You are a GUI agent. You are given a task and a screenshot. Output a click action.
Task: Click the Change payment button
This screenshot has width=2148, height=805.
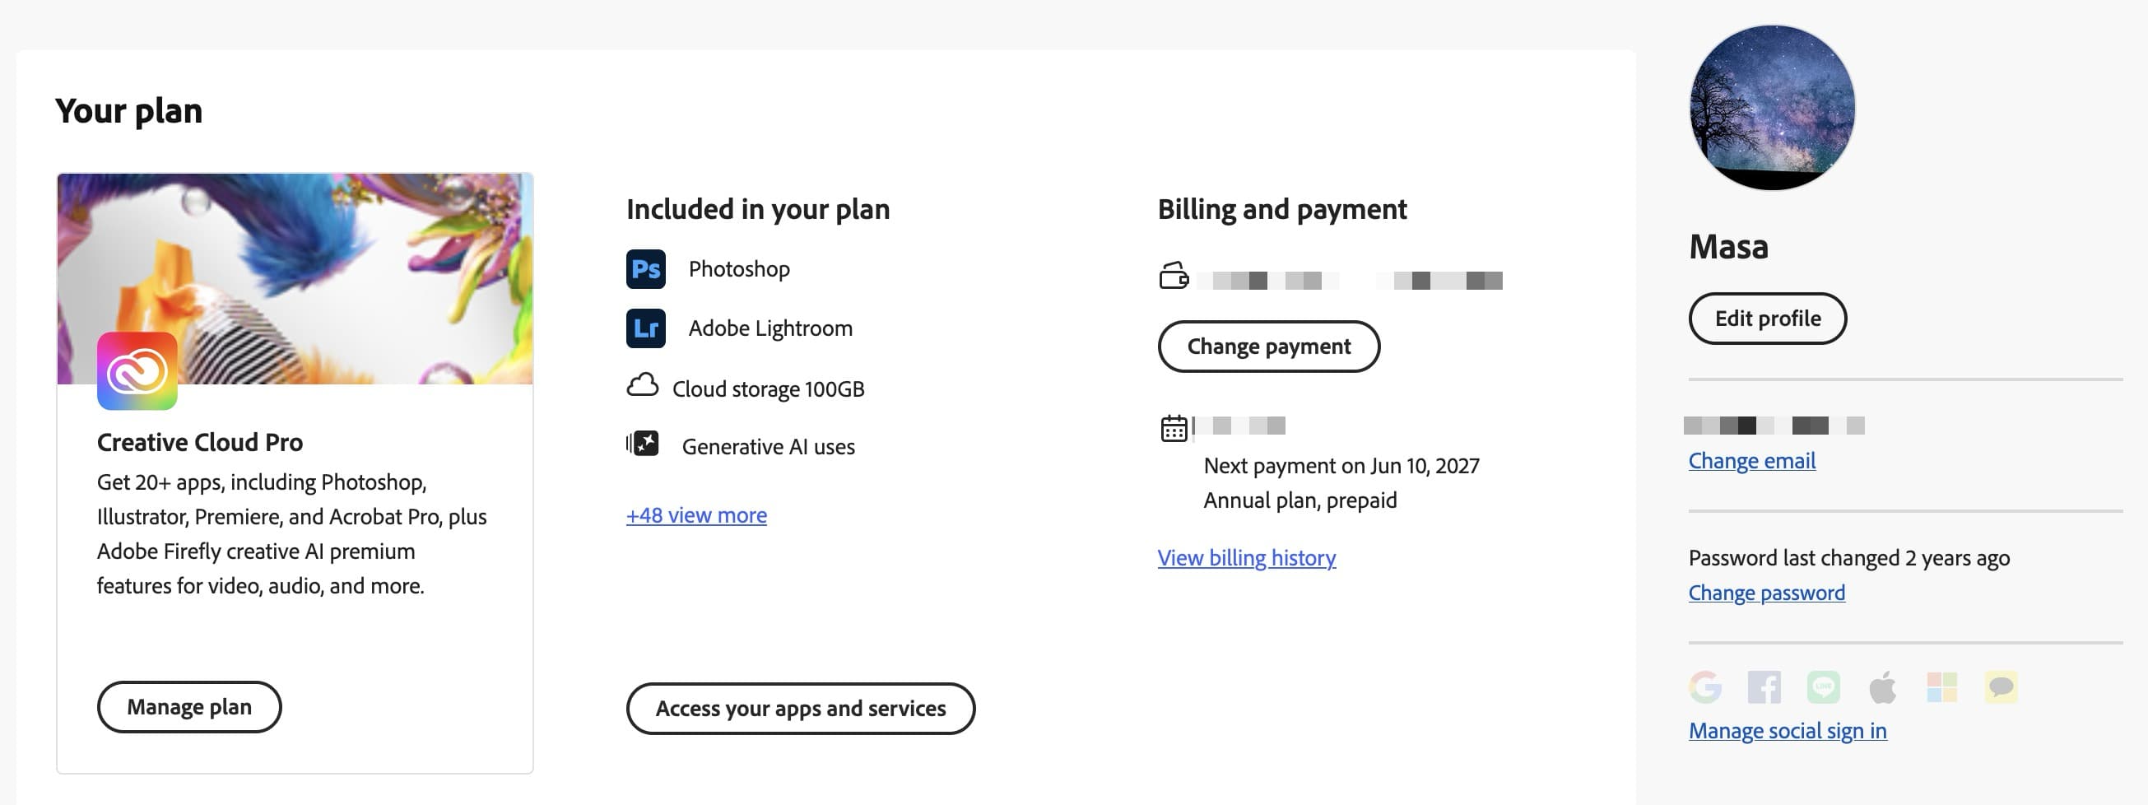pyautogui.click(x=1268, y=347)
